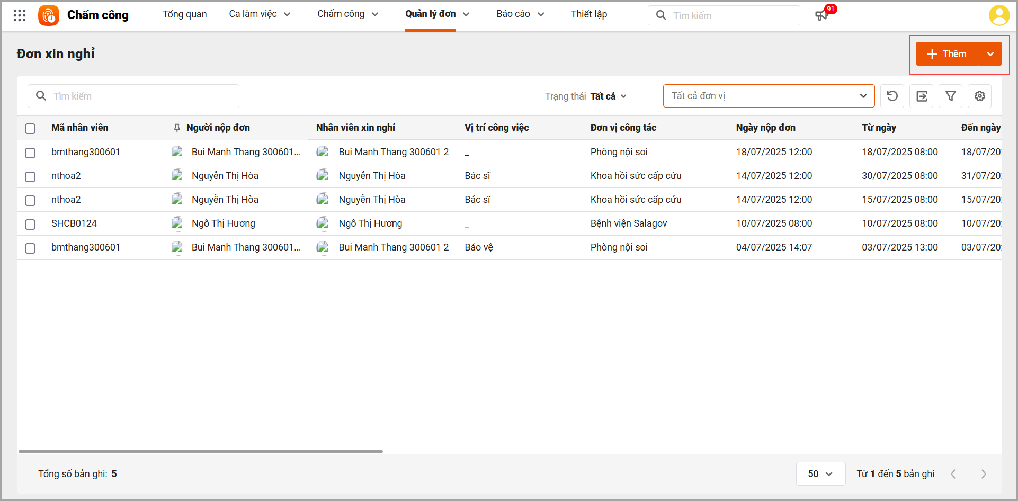Image resolution: width=1018 pixels, height=501 pixels.
Task: Check the row for SHCB0124
Action: (x=30, y=225)
